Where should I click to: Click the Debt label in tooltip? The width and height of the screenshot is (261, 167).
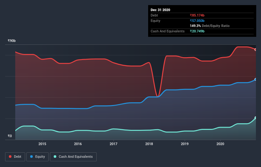[154, 15]
